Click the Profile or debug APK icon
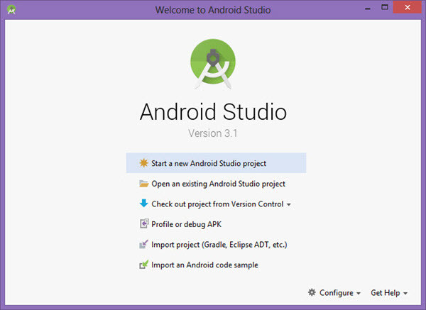426x310 pixels. pos(144,224)
